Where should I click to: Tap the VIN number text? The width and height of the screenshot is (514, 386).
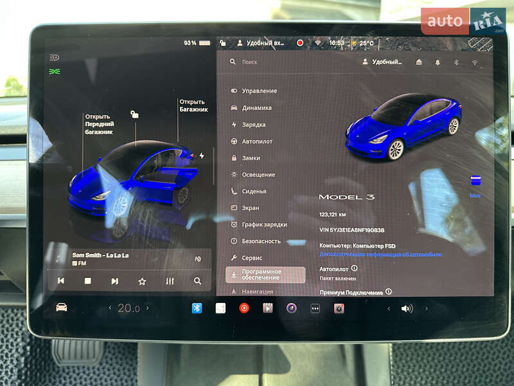(x=351, y=230)
